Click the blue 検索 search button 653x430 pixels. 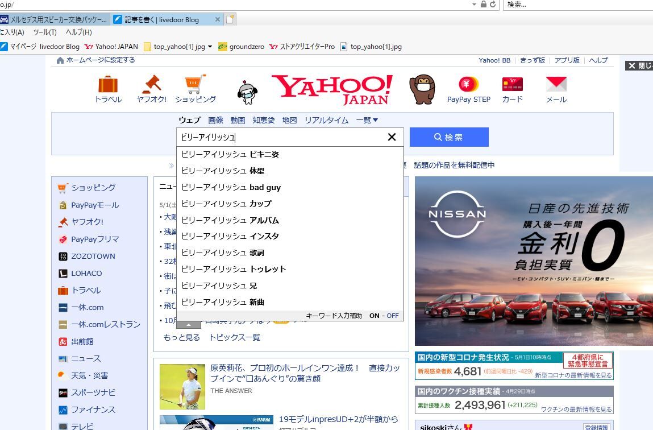point(449,137)
